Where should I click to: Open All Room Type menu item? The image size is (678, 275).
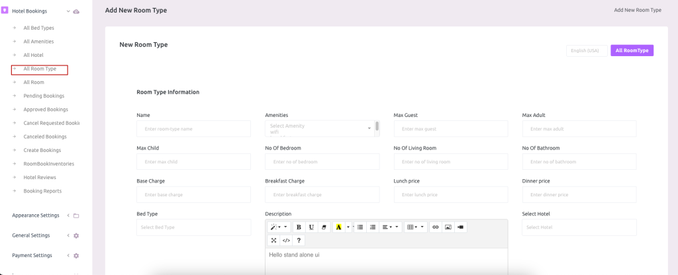40,69
